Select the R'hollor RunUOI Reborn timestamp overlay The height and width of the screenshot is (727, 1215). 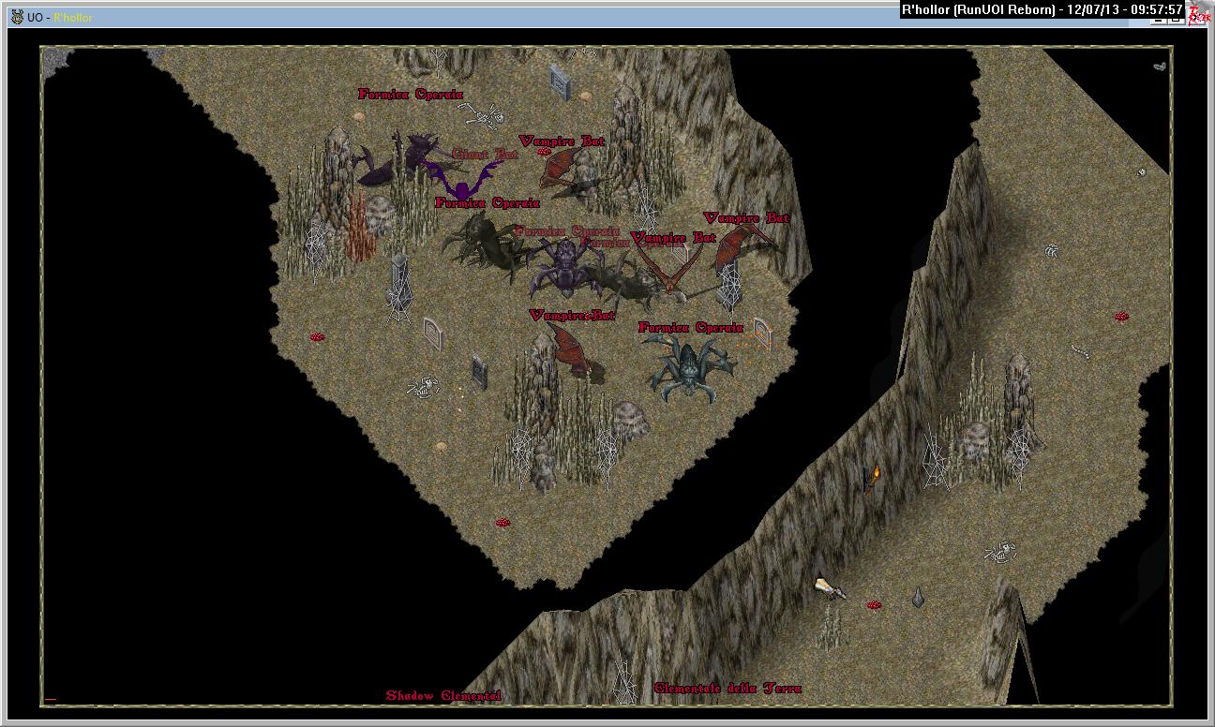tap(1042, 10)
